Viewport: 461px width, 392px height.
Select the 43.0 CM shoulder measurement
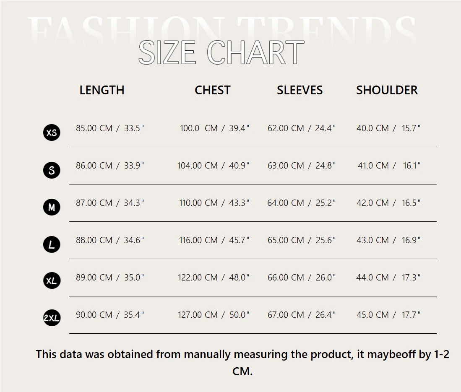pyautogui.click(x=373, y=240)
